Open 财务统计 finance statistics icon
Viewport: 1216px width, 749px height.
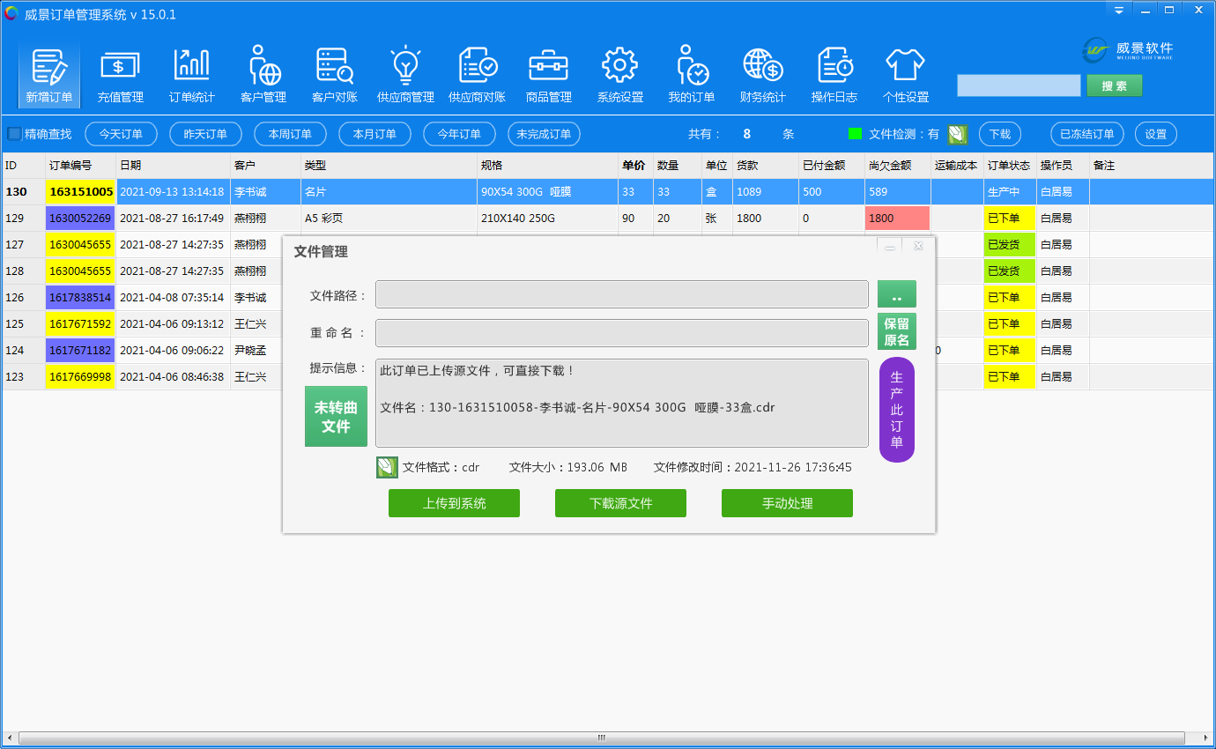(x=762, y=75)
